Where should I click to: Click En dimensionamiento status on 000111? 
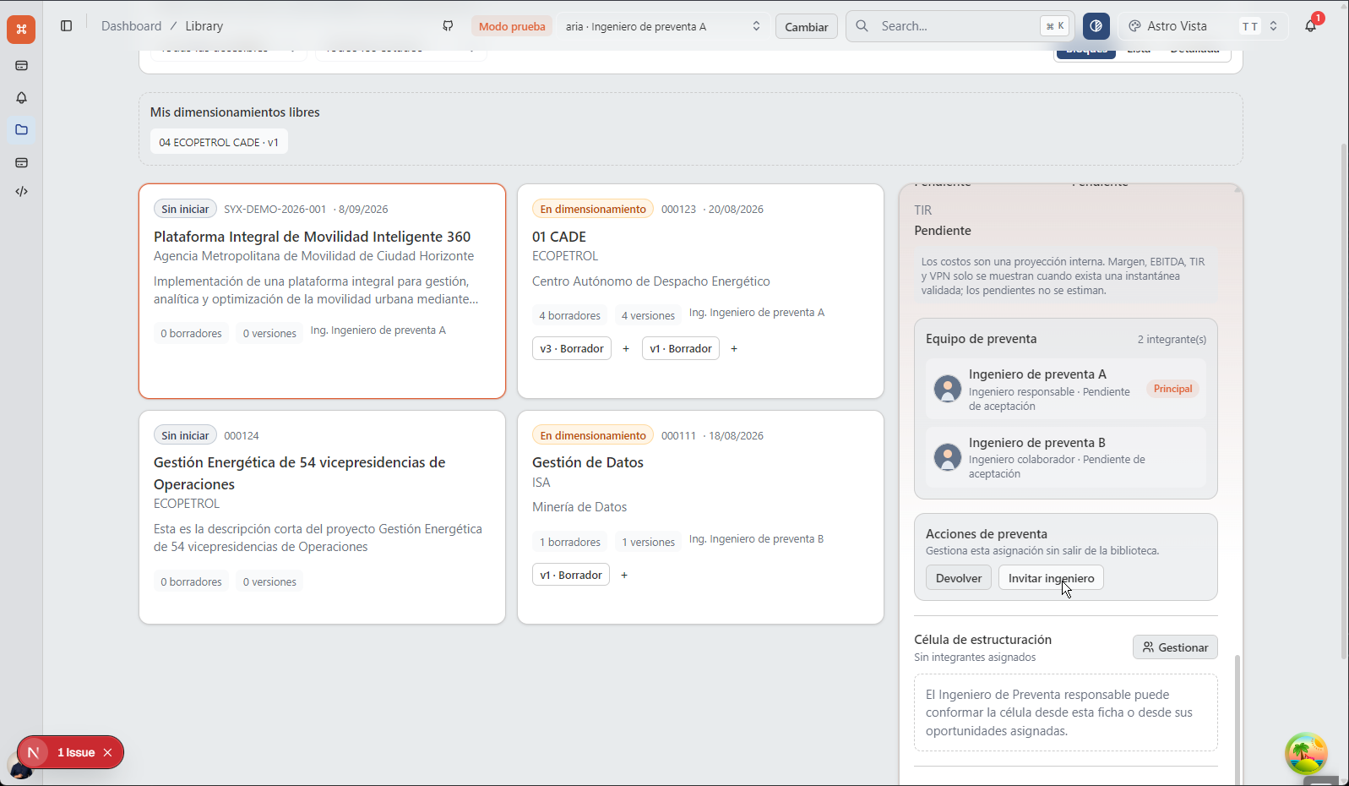coord(593,435)
